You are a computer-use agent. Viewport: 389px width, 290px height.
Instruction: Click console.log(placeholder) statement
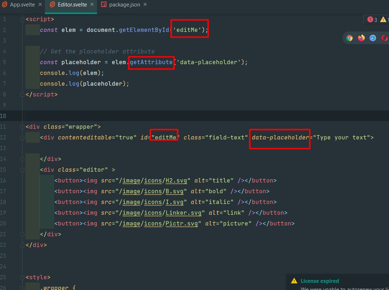coord(85,84)
